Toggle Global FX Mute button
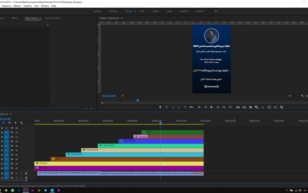Viewport: 308px width, 193px height. tap(263, 107)
